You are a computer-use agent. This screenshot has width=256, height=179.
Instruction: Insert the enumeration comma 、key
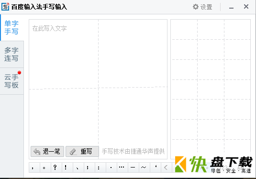[x=78, y=168]
